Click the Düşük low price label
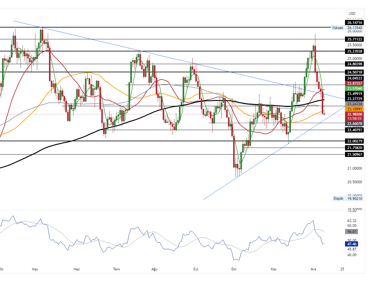Viewport: 368px width, 284px height. [338, 198]
